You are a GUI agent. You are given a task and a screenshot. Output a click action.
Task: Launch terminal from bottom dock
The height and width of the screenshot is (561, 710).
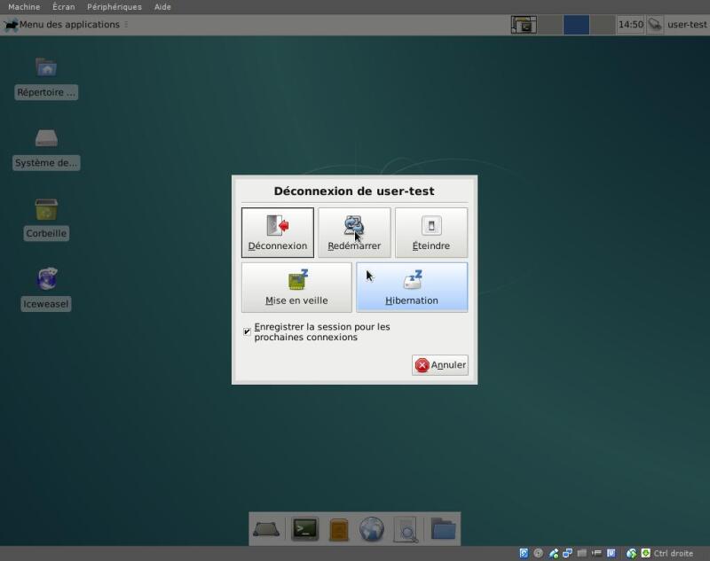(x=304, y=529)
